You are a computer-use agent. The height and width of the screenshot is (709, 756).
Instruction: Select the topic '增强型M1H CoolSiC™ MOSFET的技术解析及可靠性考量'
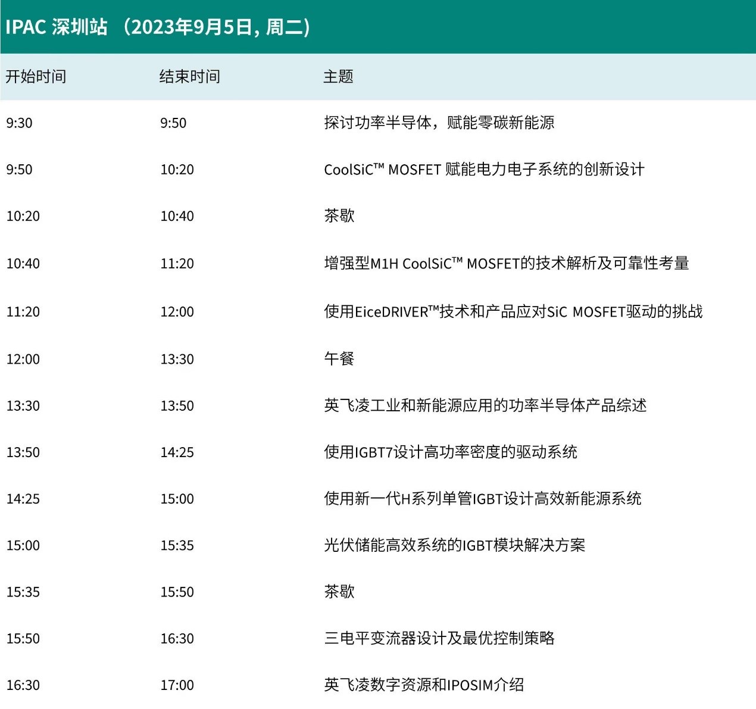coord(507,263)
